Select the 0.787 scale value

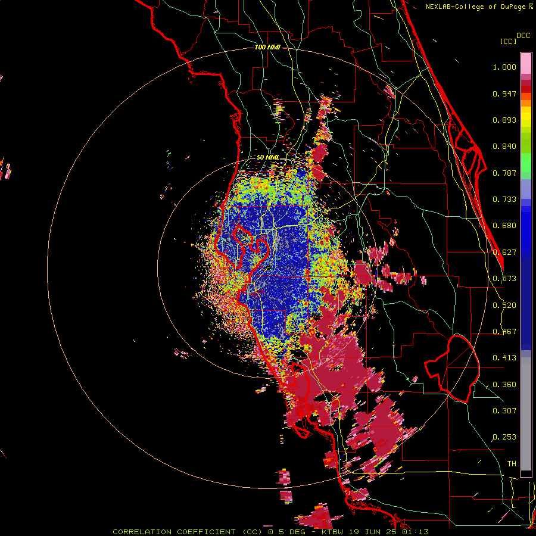[x=504, y=173]
